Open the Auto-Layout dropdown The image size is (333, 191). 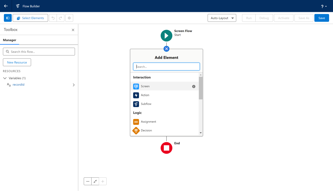(x=222, y=18)
